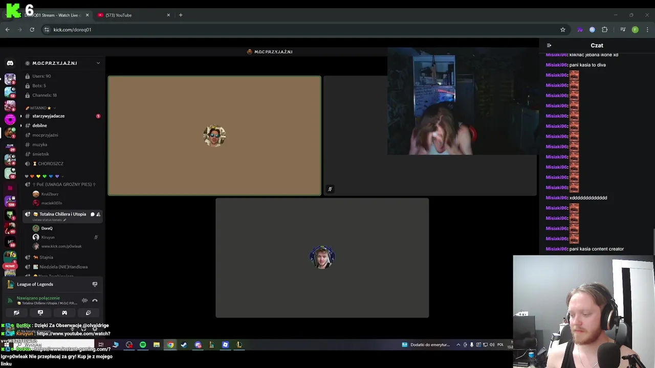The width and height of the screenshot is (655, 368).
Task: Open the media controls icon in Chrome toolbar
Action: click(x=623, y=30)
